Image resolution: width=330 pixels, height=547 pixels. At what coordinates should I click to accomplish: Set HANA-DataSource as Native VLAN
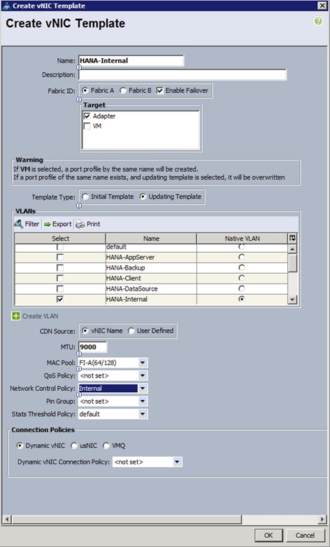coord(242,289)
